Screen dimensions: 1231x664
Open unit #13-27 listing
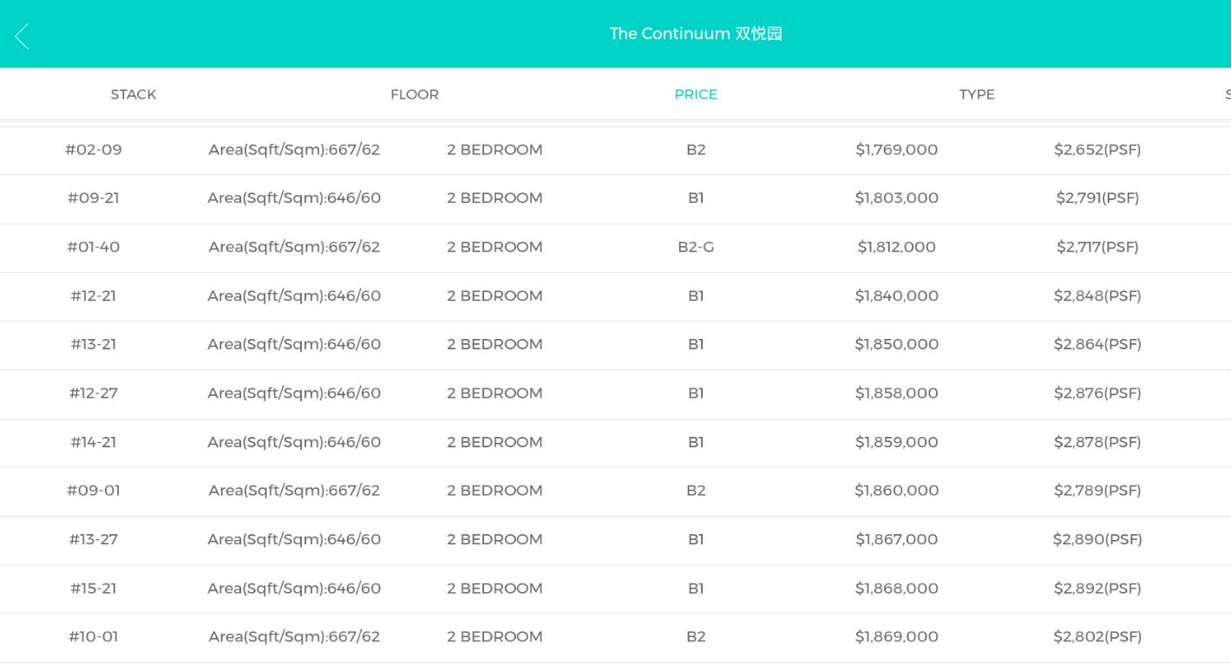point(94,539)
